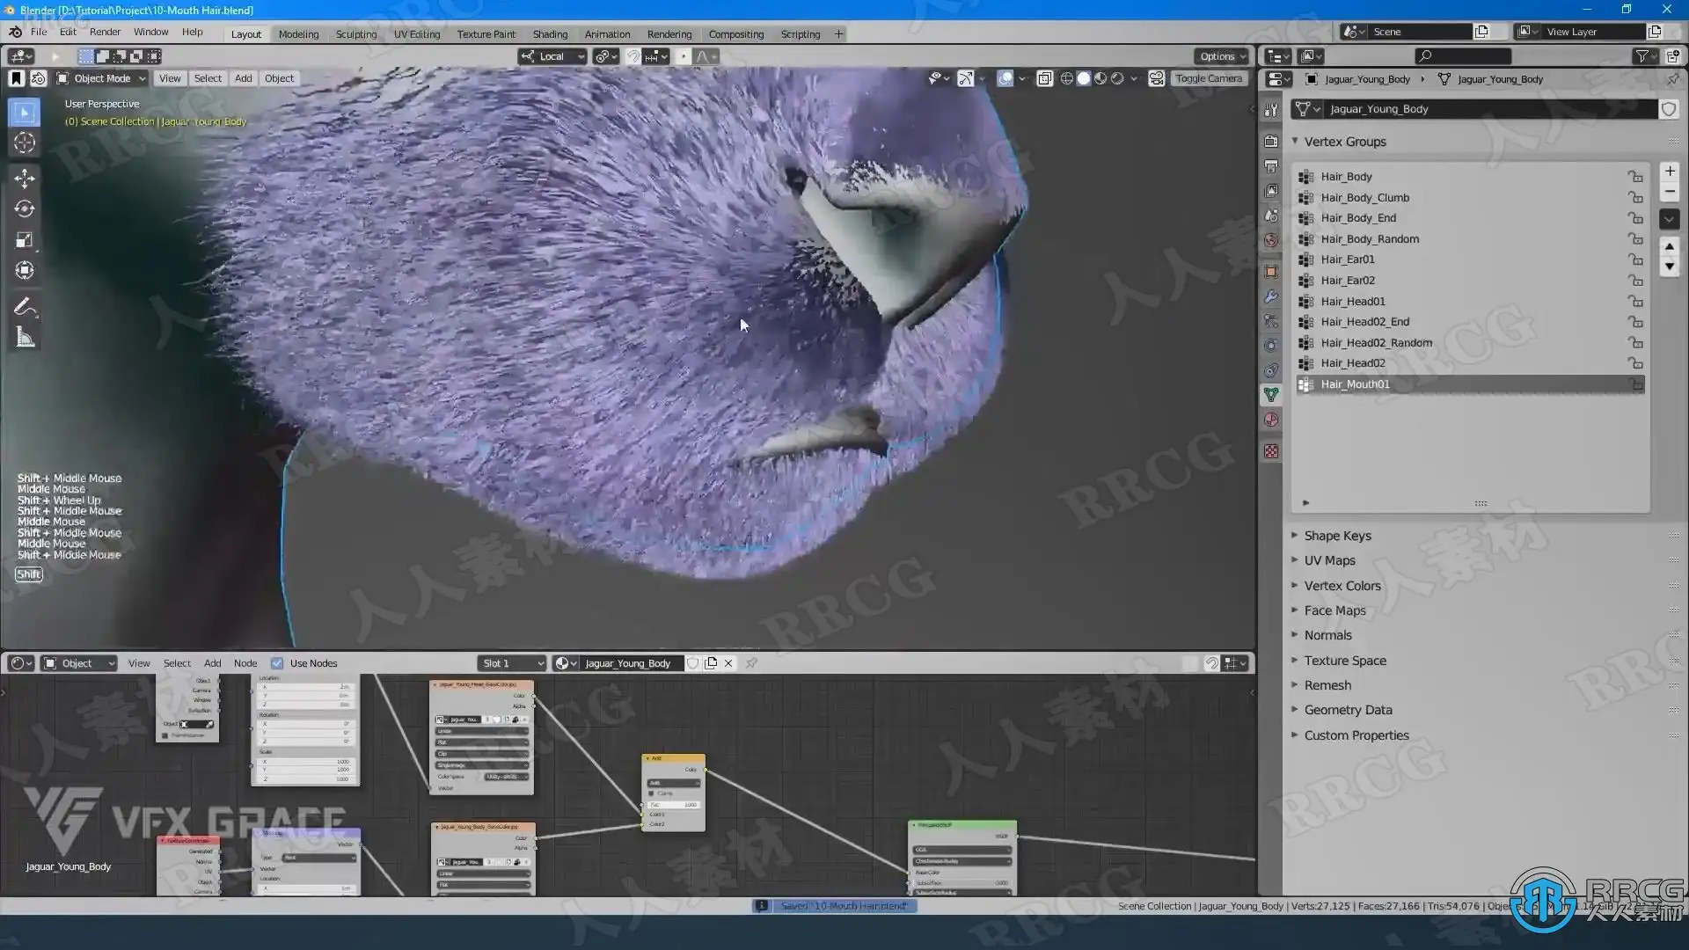Open the Render menu
Screen dimensions: 1689x950
click(105, 32)
